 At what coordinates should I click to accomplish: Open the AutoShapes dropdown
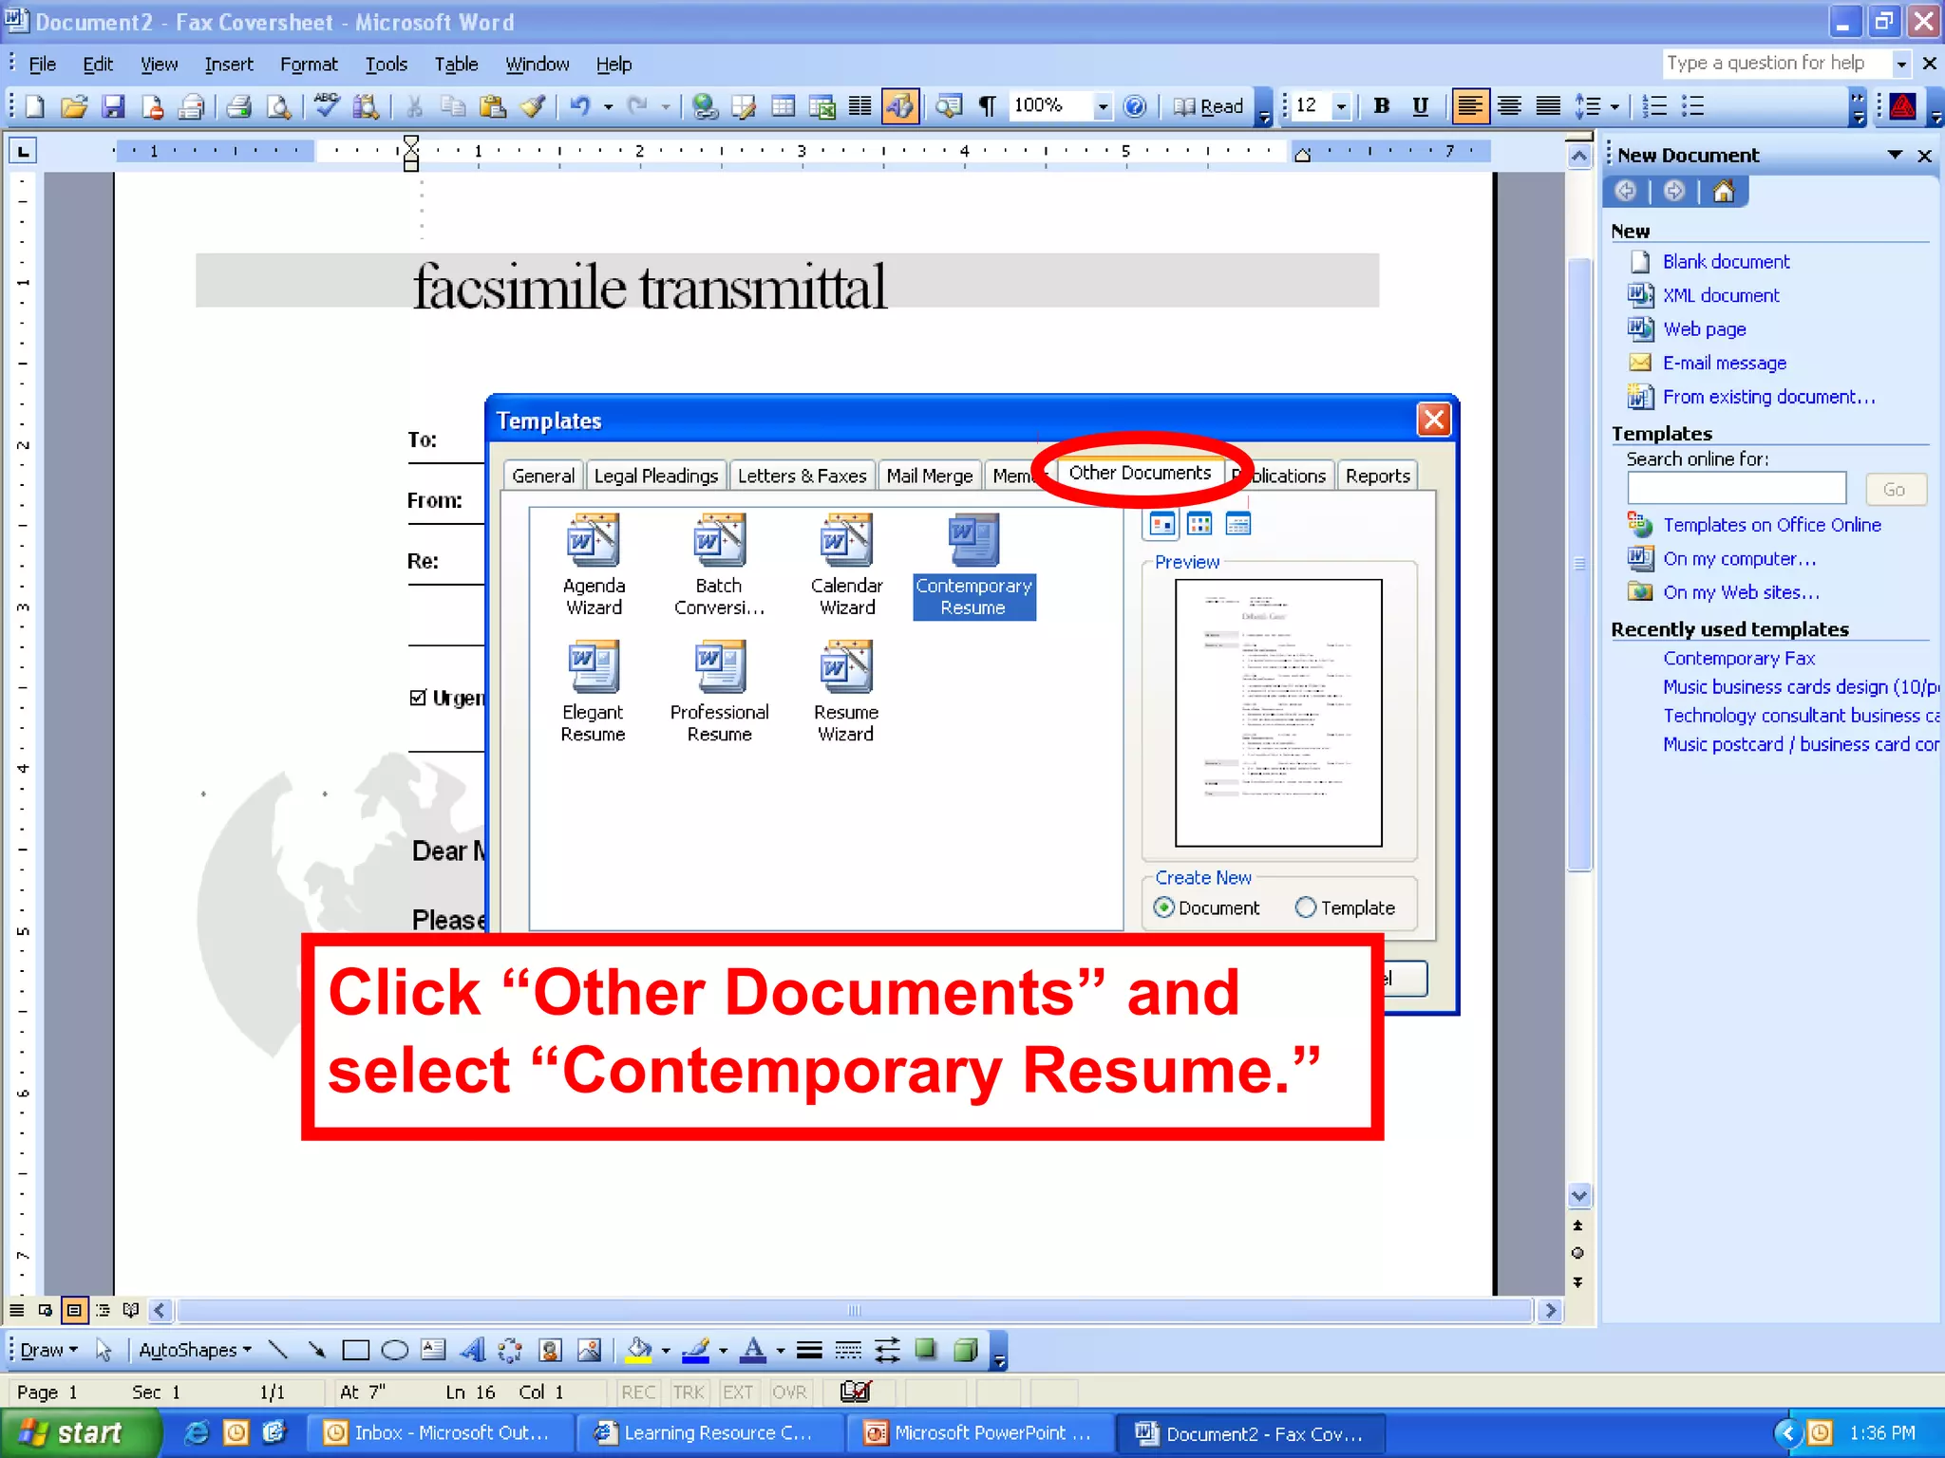(x=196, y=1350)
